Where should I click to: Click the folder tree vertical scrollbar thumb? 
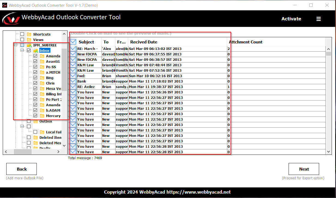tap(64, 70)
